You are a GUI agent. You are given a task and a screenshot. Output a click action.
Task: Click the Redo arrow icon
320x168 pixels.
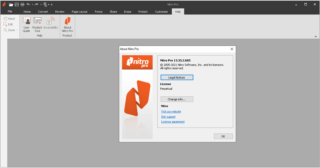pos(37,4)
